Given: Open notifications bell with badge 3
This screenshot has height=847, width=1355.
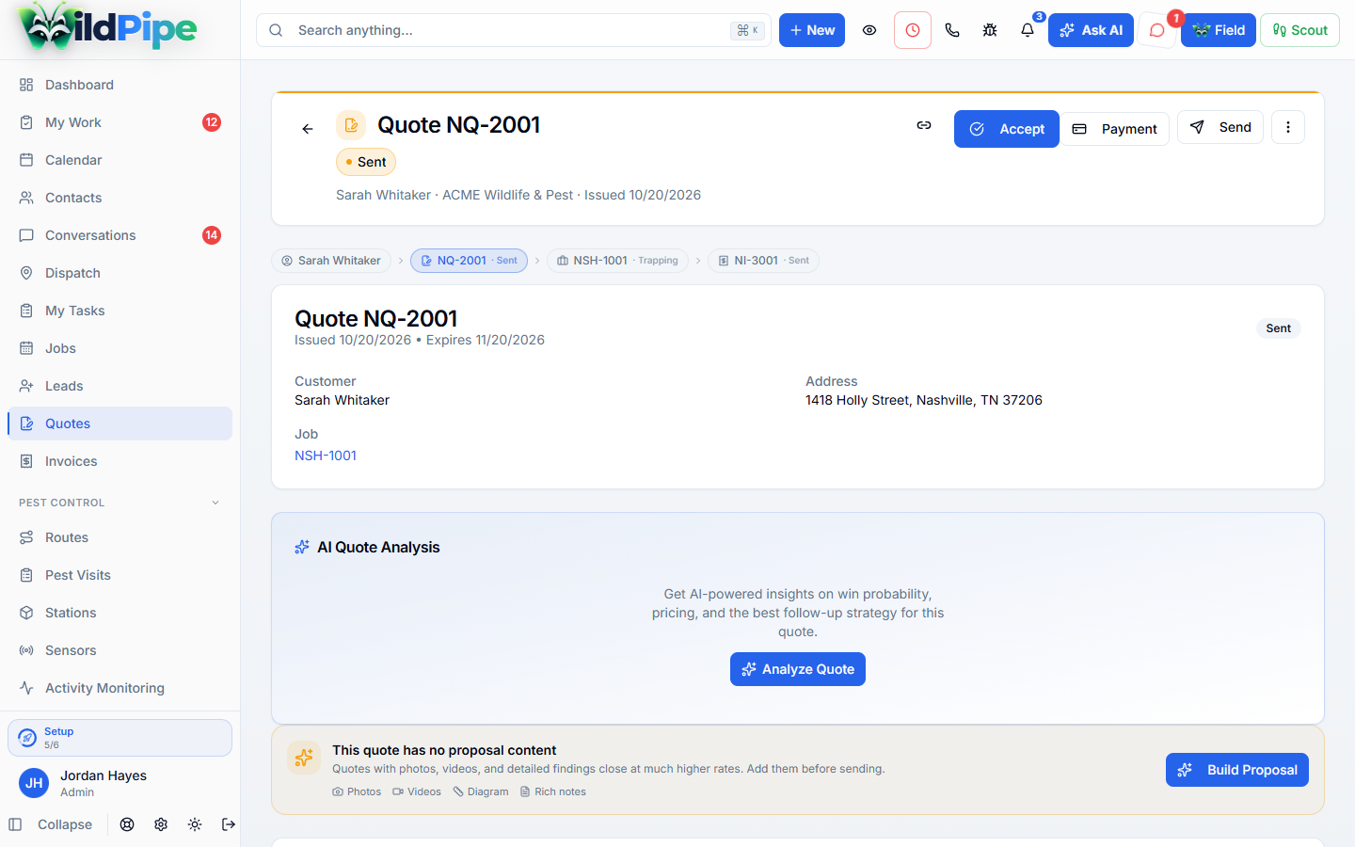Looking at the screenshot, I should click(1028, 30).
